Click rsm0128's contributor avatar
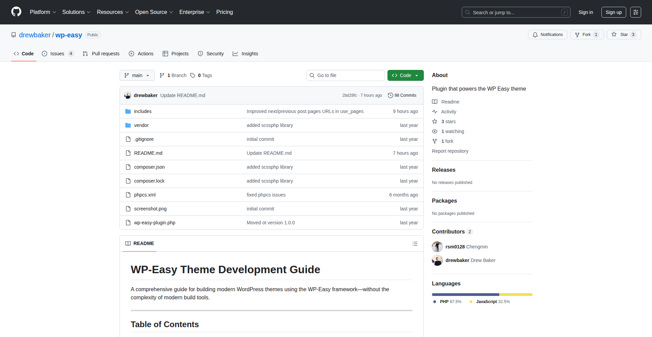 pyautogui.click(x=437, y=247)
